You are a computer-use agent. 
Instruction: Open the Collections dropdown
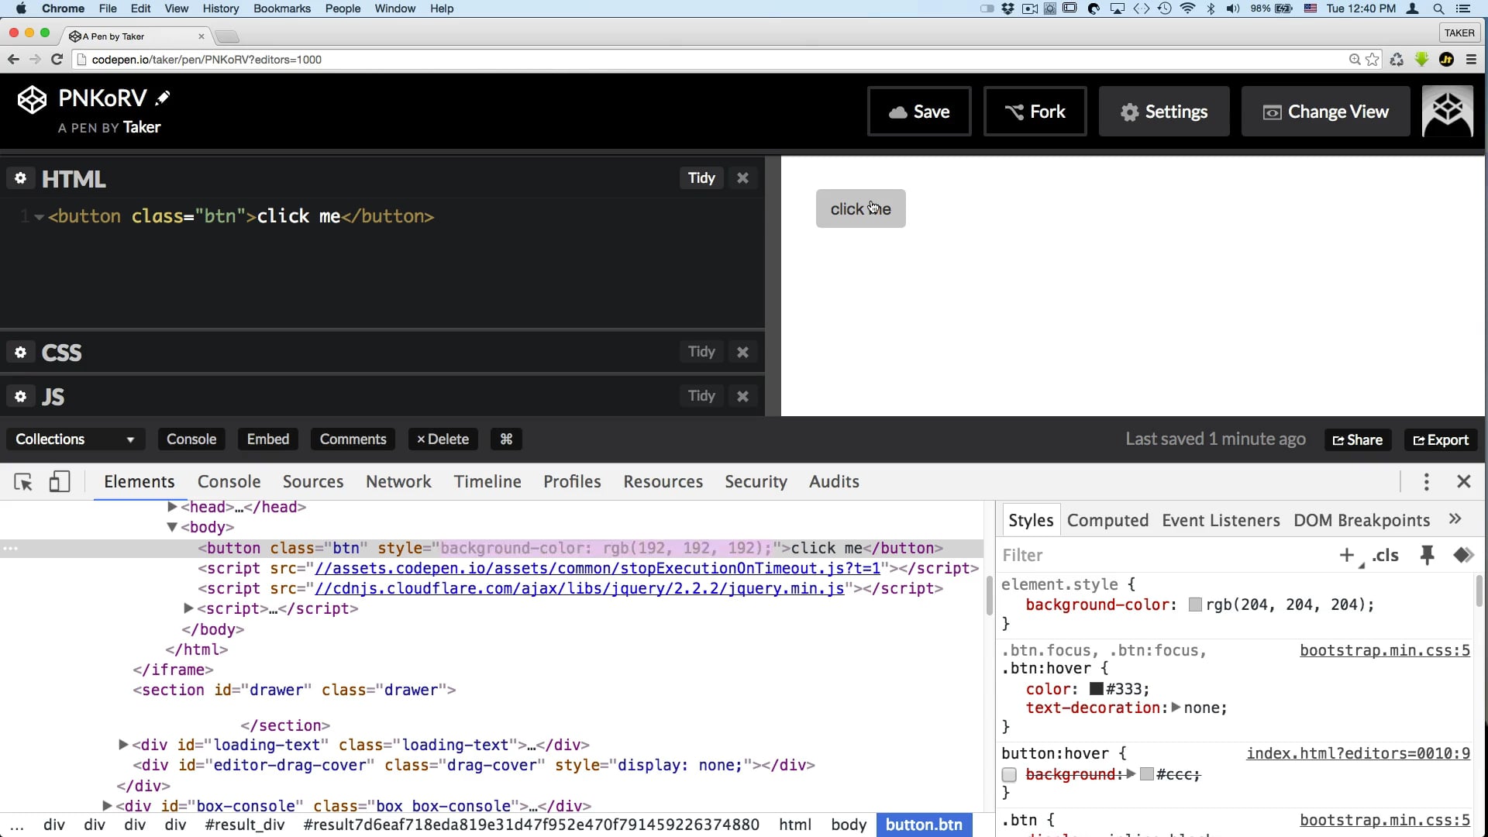click(74, 439)
